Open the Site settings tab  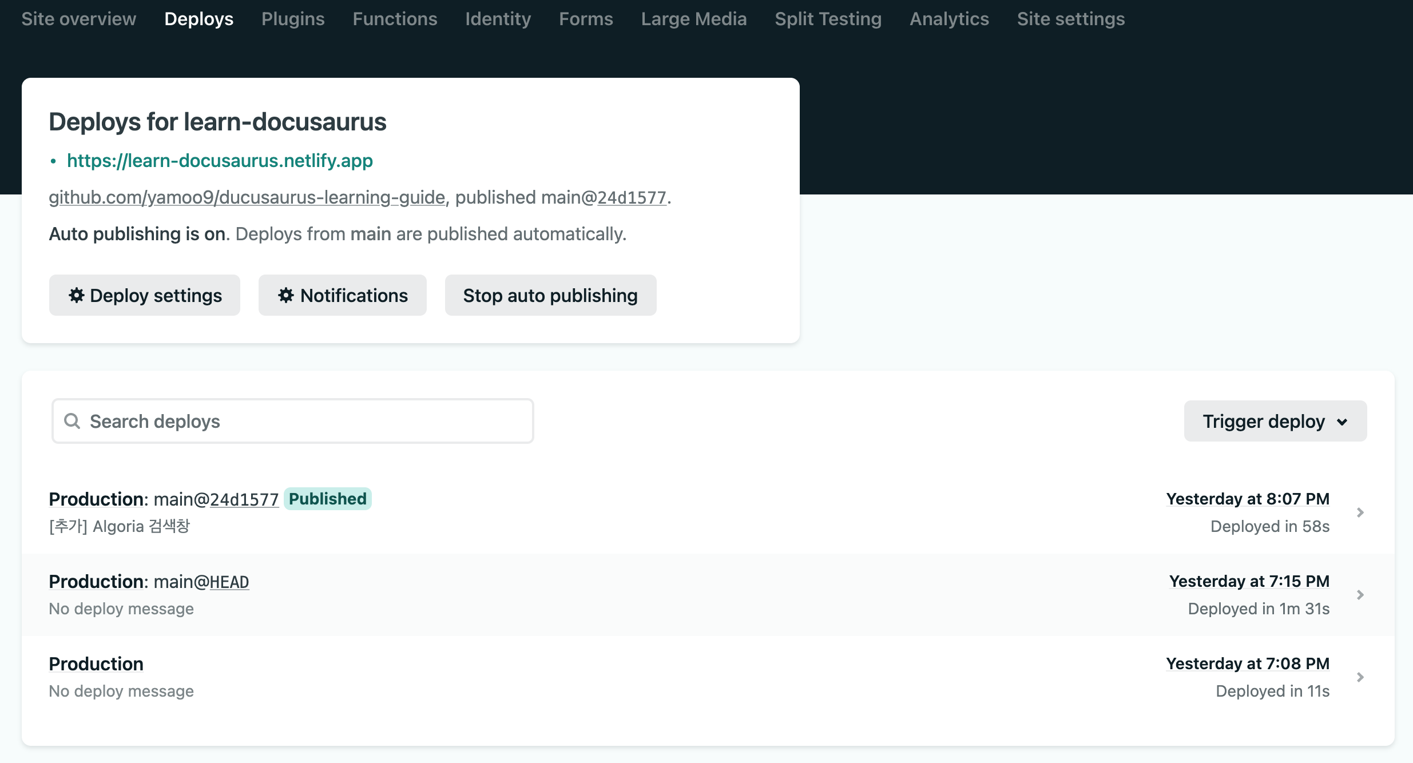pos(1070,19)
